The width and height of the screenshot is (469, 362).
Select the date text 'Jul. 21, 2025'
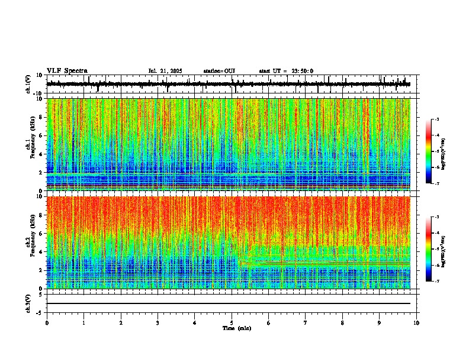pos(165,71)
